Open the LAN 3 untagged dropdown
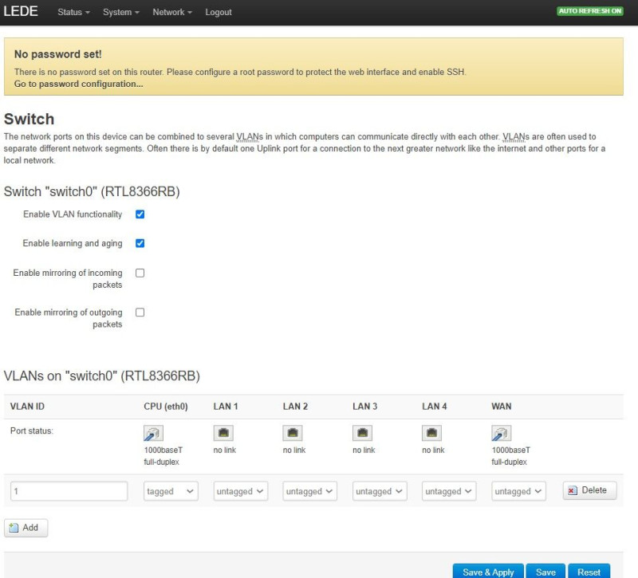 [x=380, y=491]
